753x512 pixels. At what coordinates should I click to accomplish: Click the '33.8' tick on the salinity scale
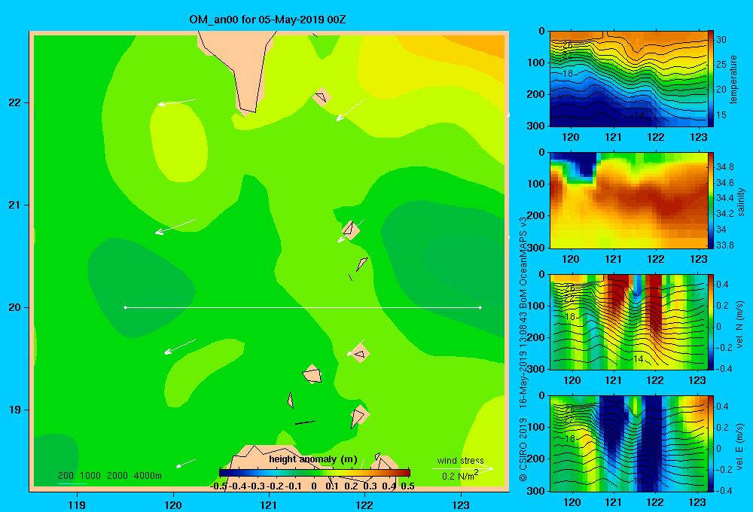(724, 245)
